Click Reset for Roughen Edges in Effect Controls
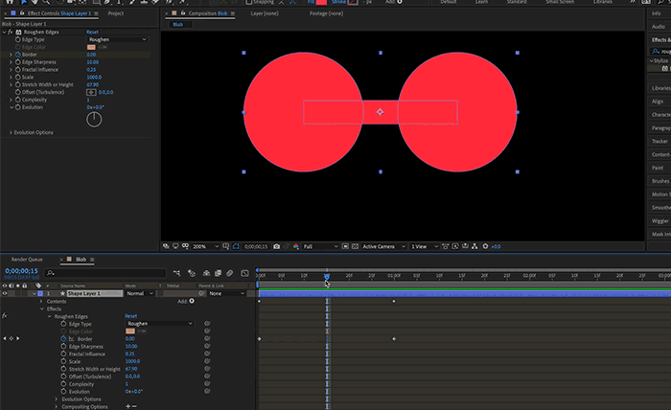The width and height of the screenshot is (671, 410). 92,32
